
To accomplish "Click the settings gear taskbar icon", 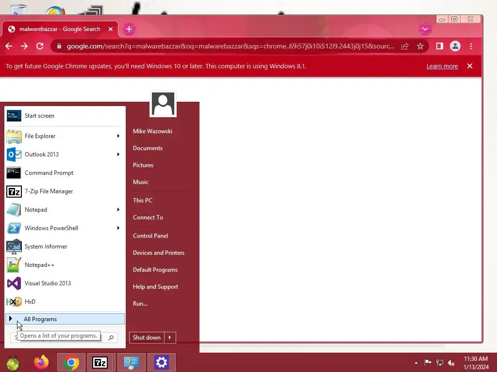I will [x=161, y=362].
